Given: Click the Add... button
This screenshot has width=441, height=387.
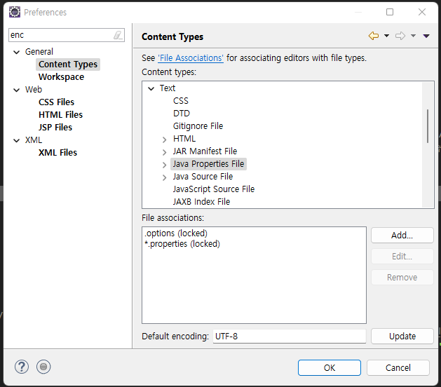Looking at the screenshot, I should point(402,235).
